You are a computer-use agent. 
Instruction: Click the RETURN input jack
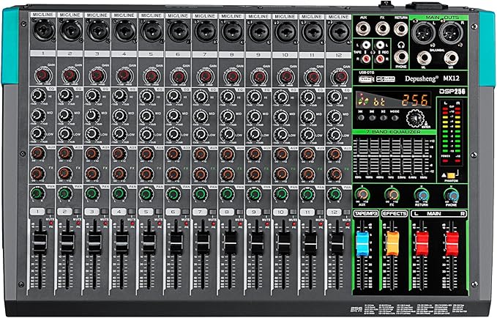point(401,29)
